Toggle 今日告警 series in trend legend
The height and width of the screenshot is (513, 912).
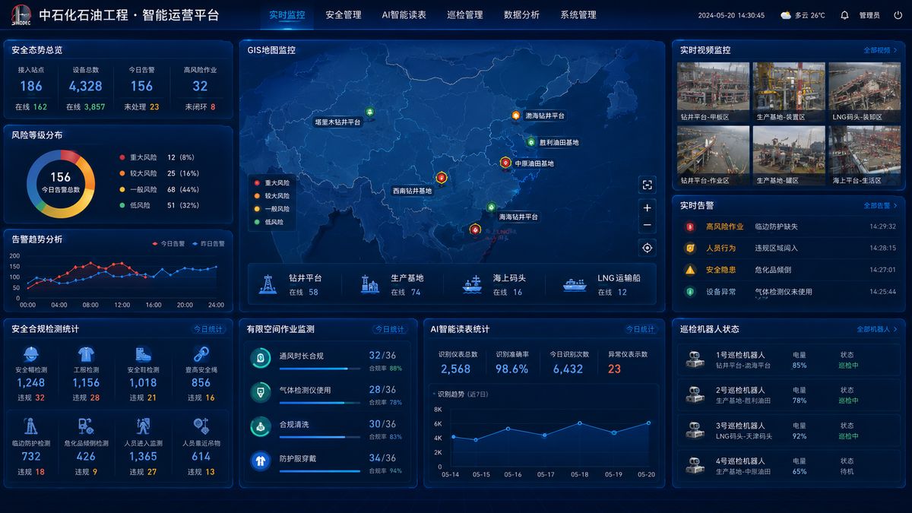click(x=168, y=243)
